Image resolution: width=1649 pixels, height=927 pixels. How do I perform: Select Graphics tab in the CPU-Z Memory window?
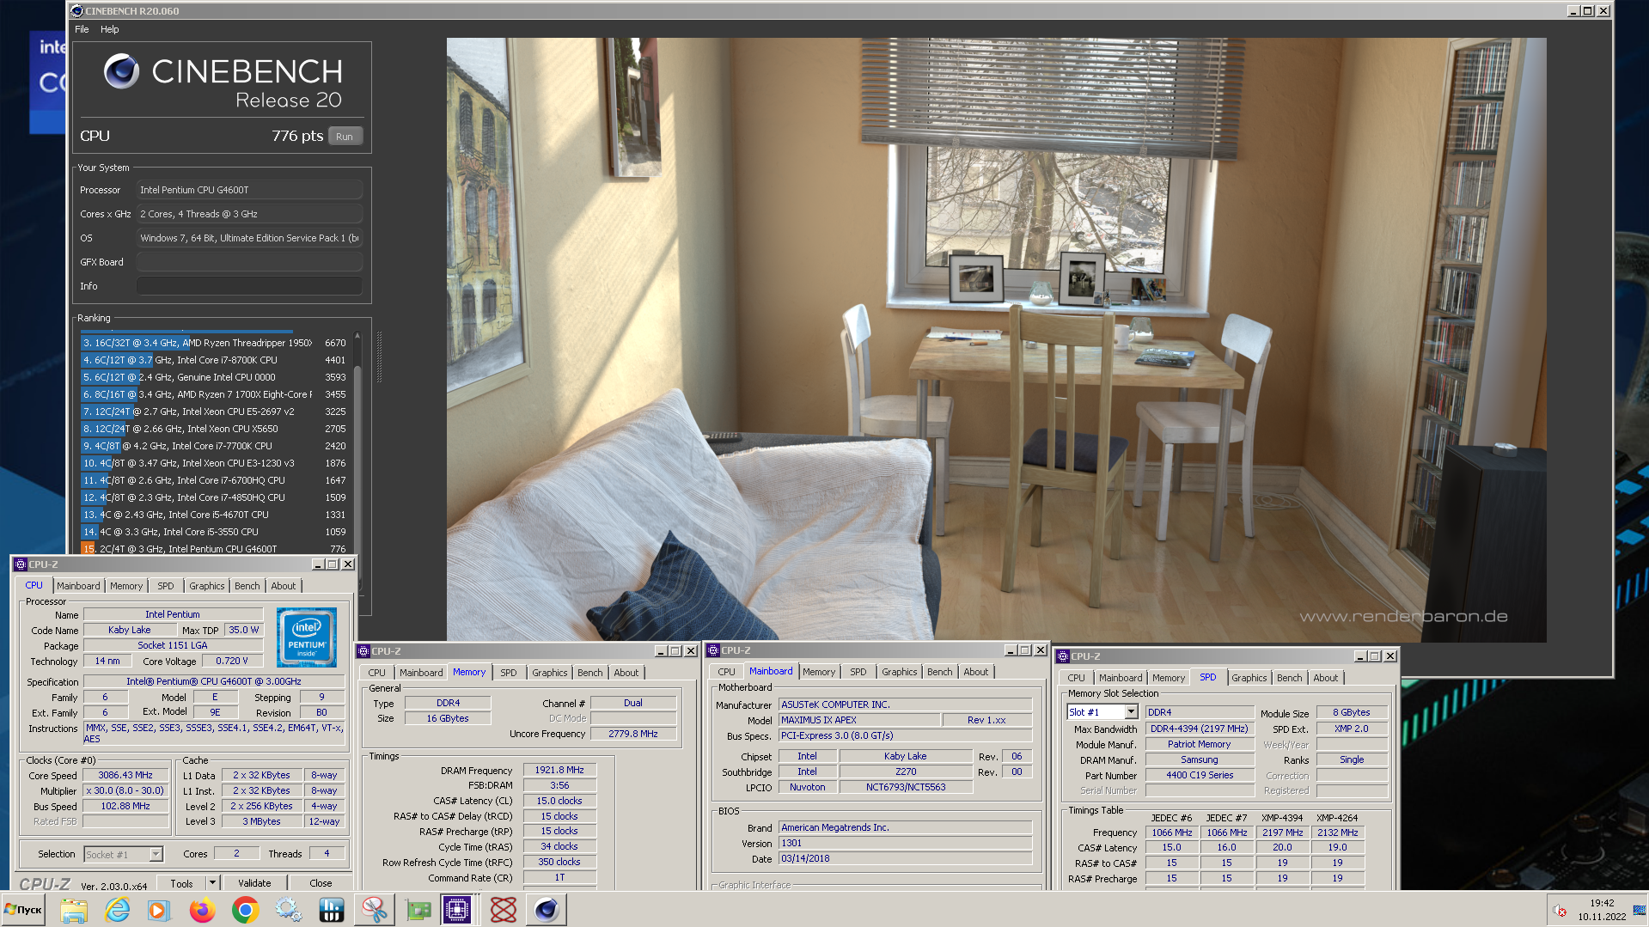pyautogui.click(x=550, y=673)
